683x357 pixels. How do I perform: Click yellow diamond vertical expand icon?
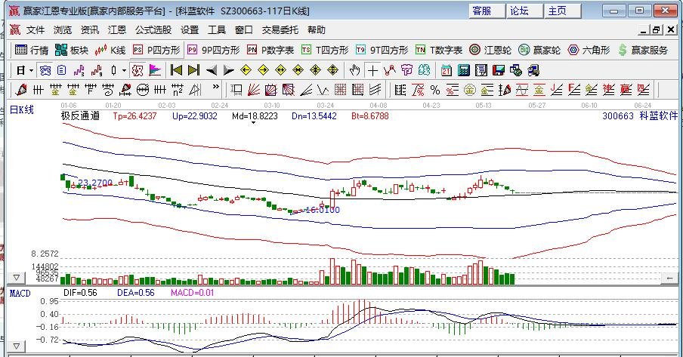point(332,70)
